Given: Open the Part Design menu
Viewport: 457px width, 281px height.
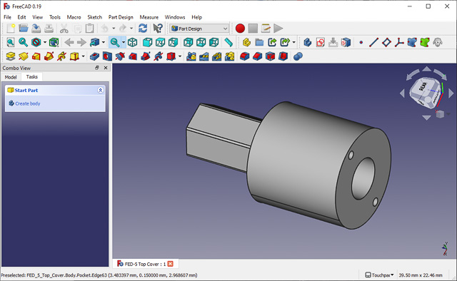Looking at the screenshot, I should point(121,17).
